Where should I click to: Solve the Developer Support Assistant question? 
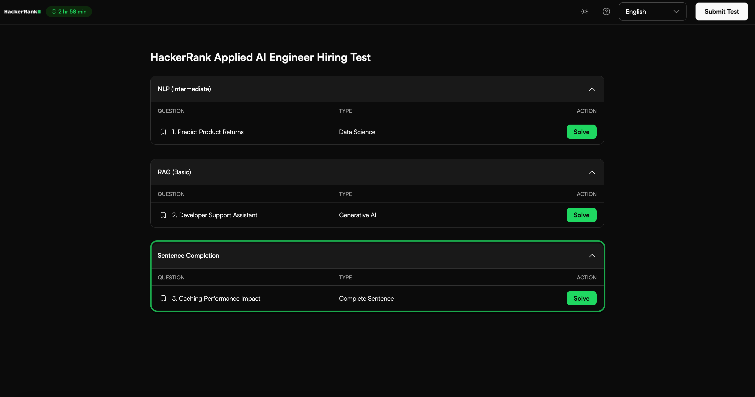pyautogui.click(x=581, y=215)
